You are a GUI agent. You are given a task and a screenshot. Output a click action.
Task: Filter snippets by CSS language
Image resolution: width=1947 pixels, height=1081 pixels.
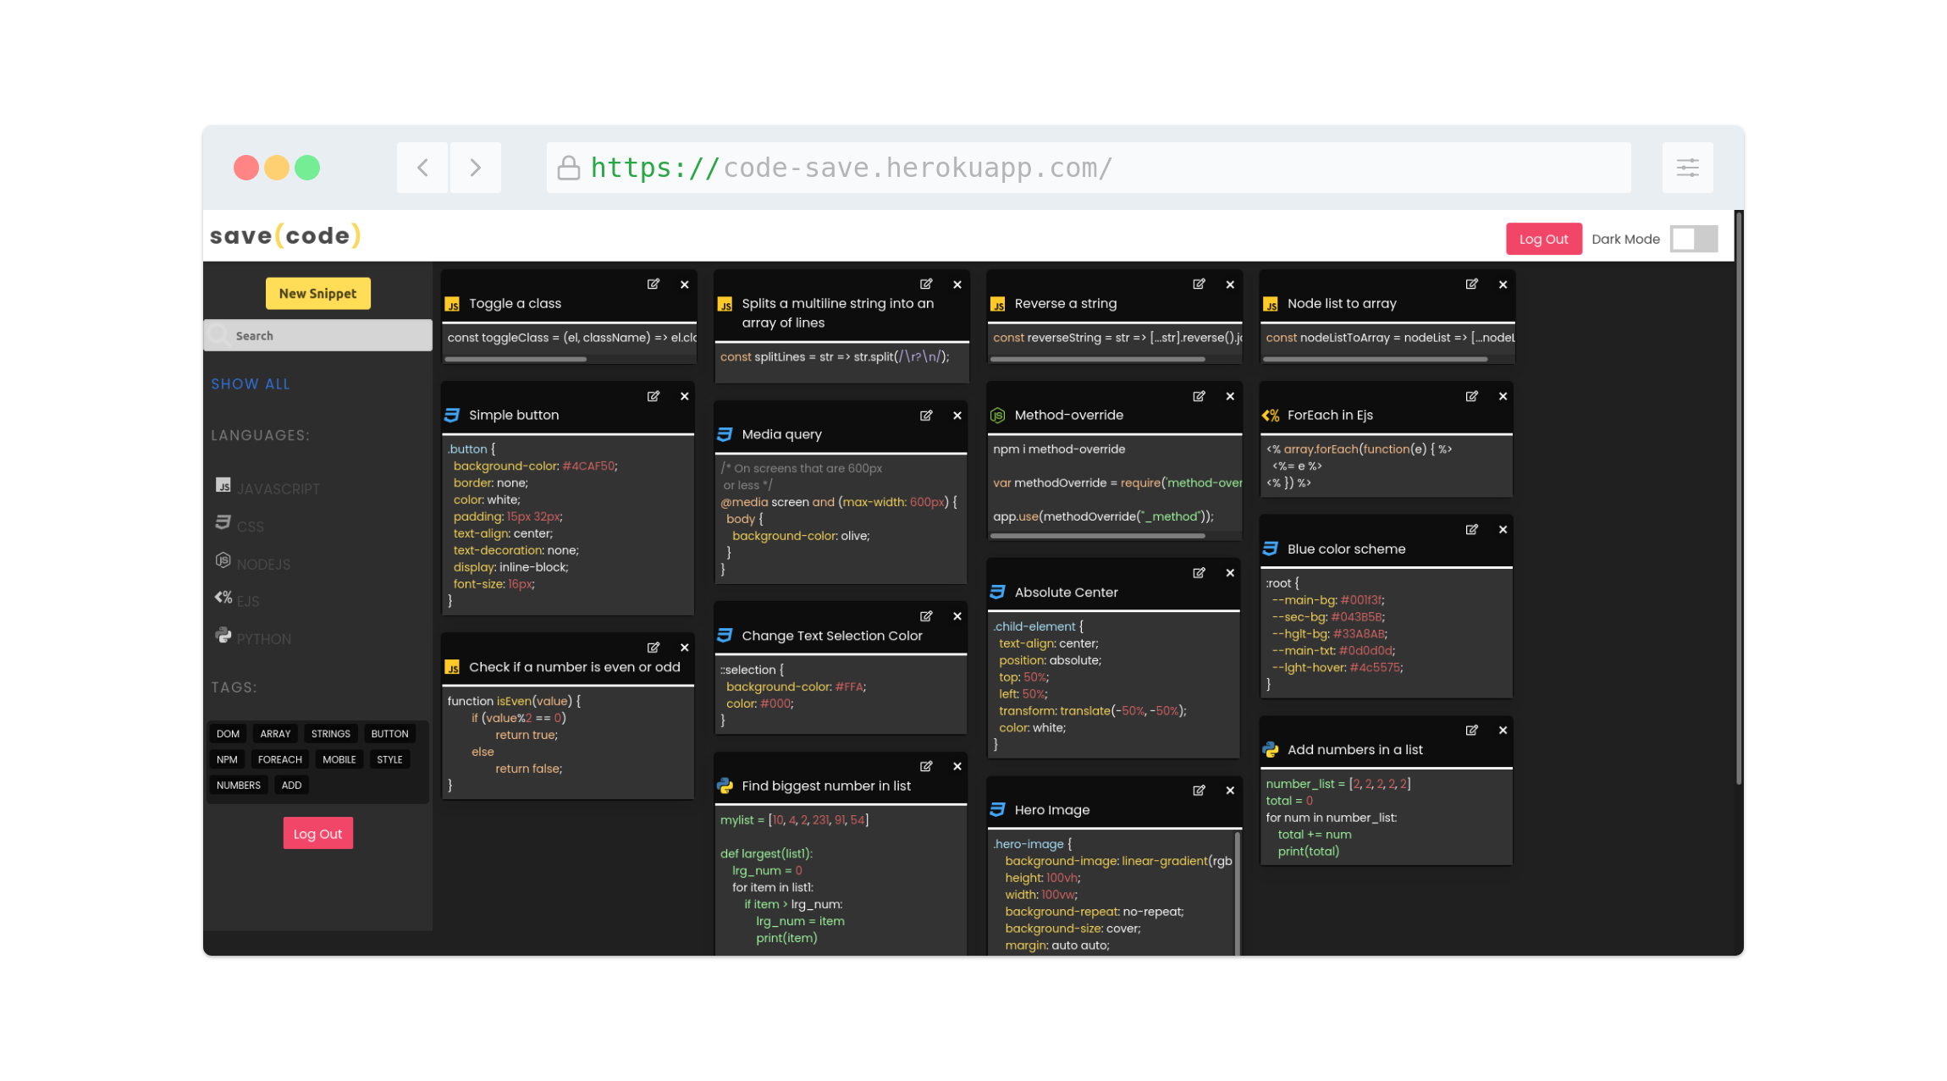pos(240,525)
